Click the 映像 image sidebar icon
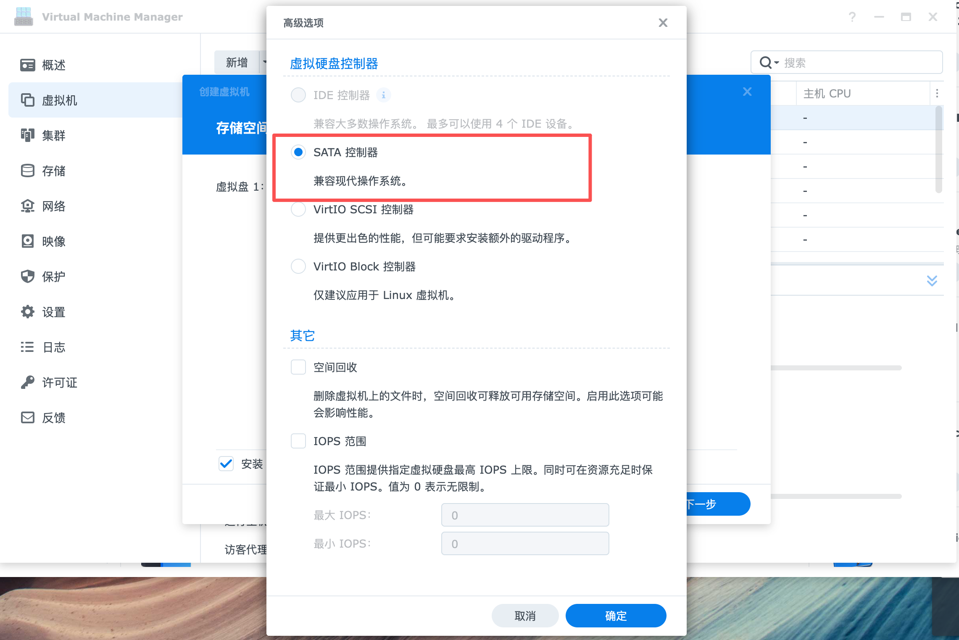The height and width of the screenshot is (640, 959). click(28, 241)
